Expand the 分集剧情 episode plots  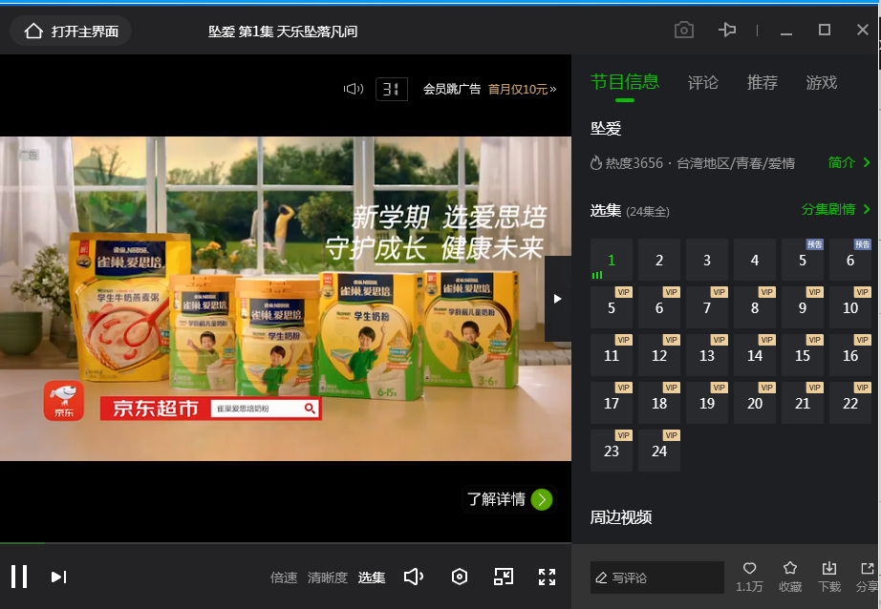(x=835, y=209)
